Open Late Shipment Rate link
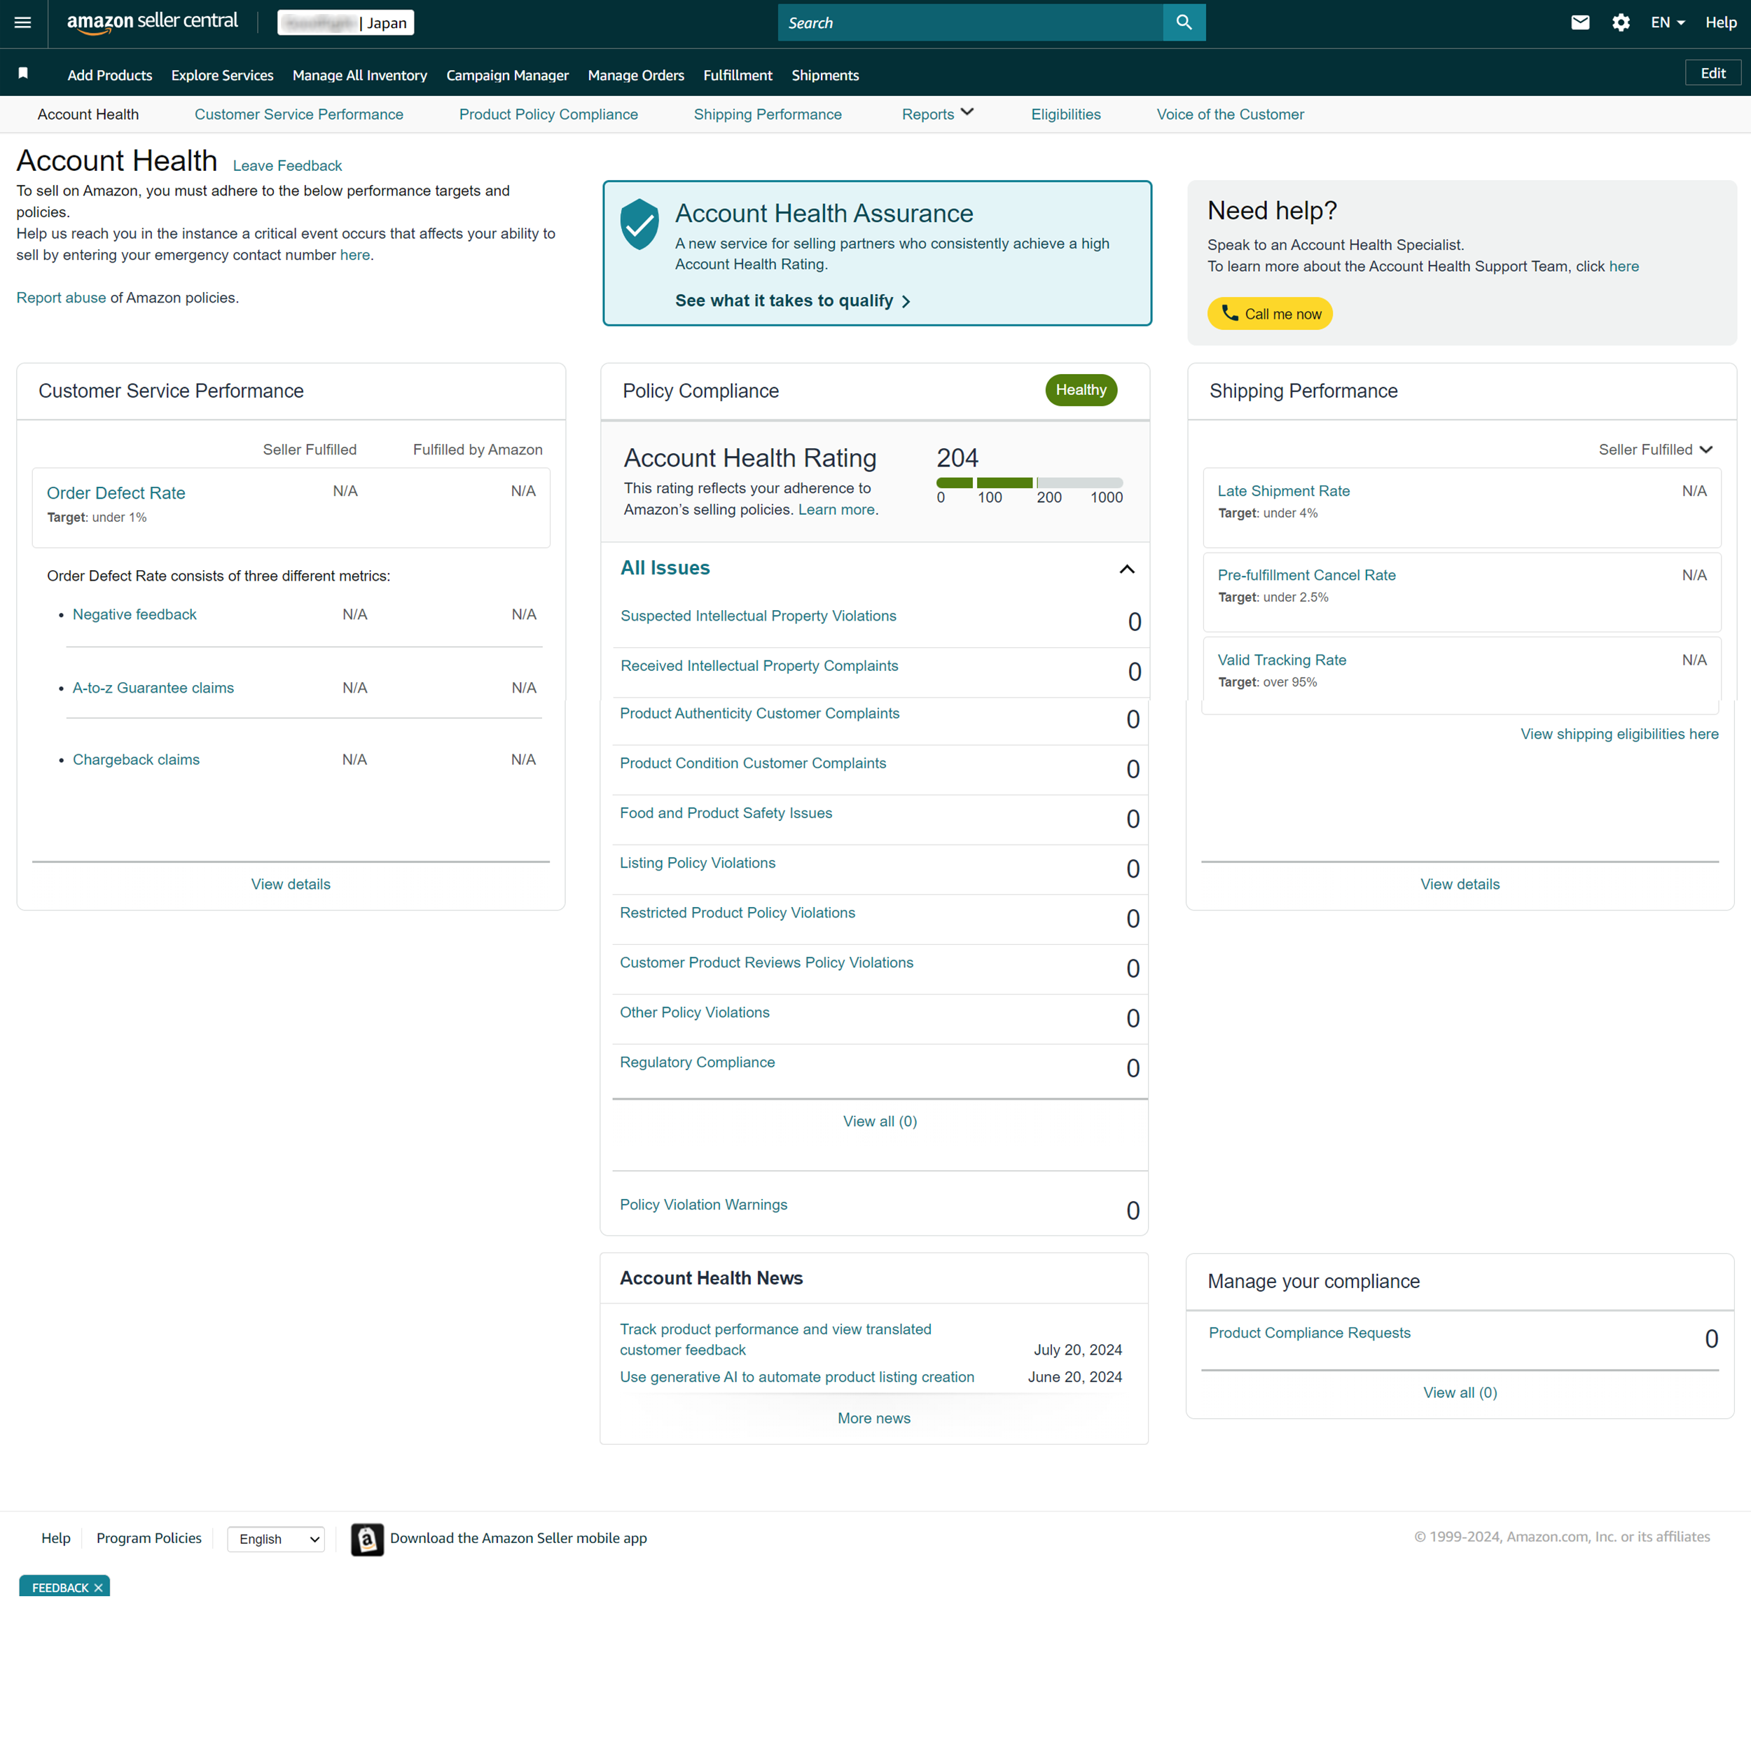 [1283, 491]
